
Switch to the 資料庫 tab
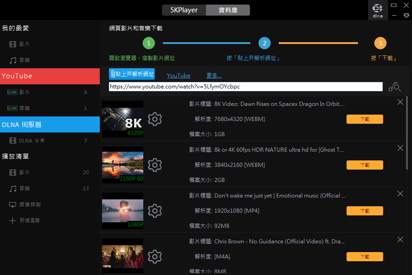coord(228,10)
